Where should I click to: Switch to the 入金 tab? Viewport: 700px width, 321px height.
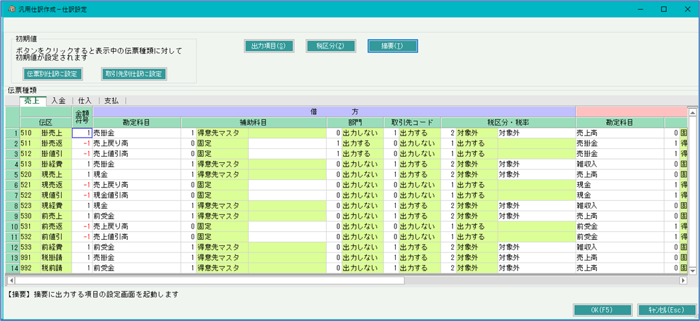[59, 100]
